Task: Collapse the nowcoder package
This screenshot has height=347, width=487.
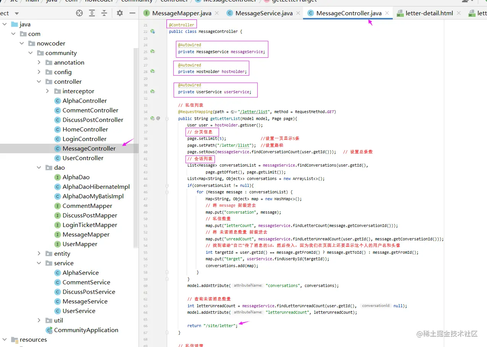Action: (x=22, y=44)
